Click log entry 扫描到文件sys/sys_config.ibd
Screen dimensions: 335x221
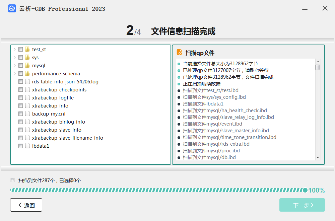click(x=214, y=97)
